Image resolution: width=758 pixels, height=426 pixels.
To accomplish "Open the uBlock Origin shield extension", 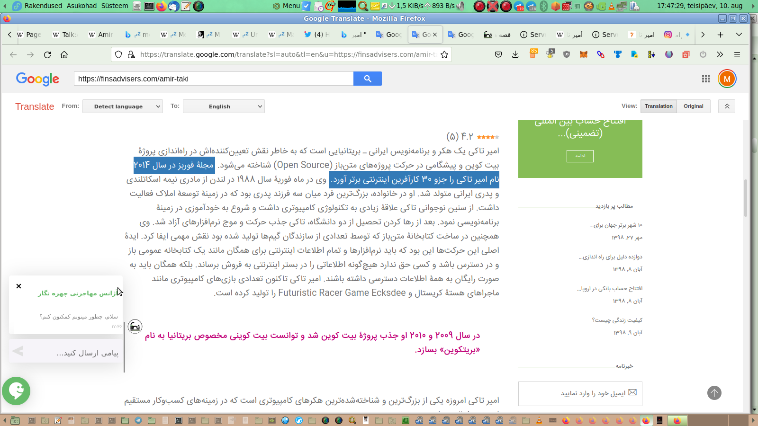I will [x=567, y=54].
